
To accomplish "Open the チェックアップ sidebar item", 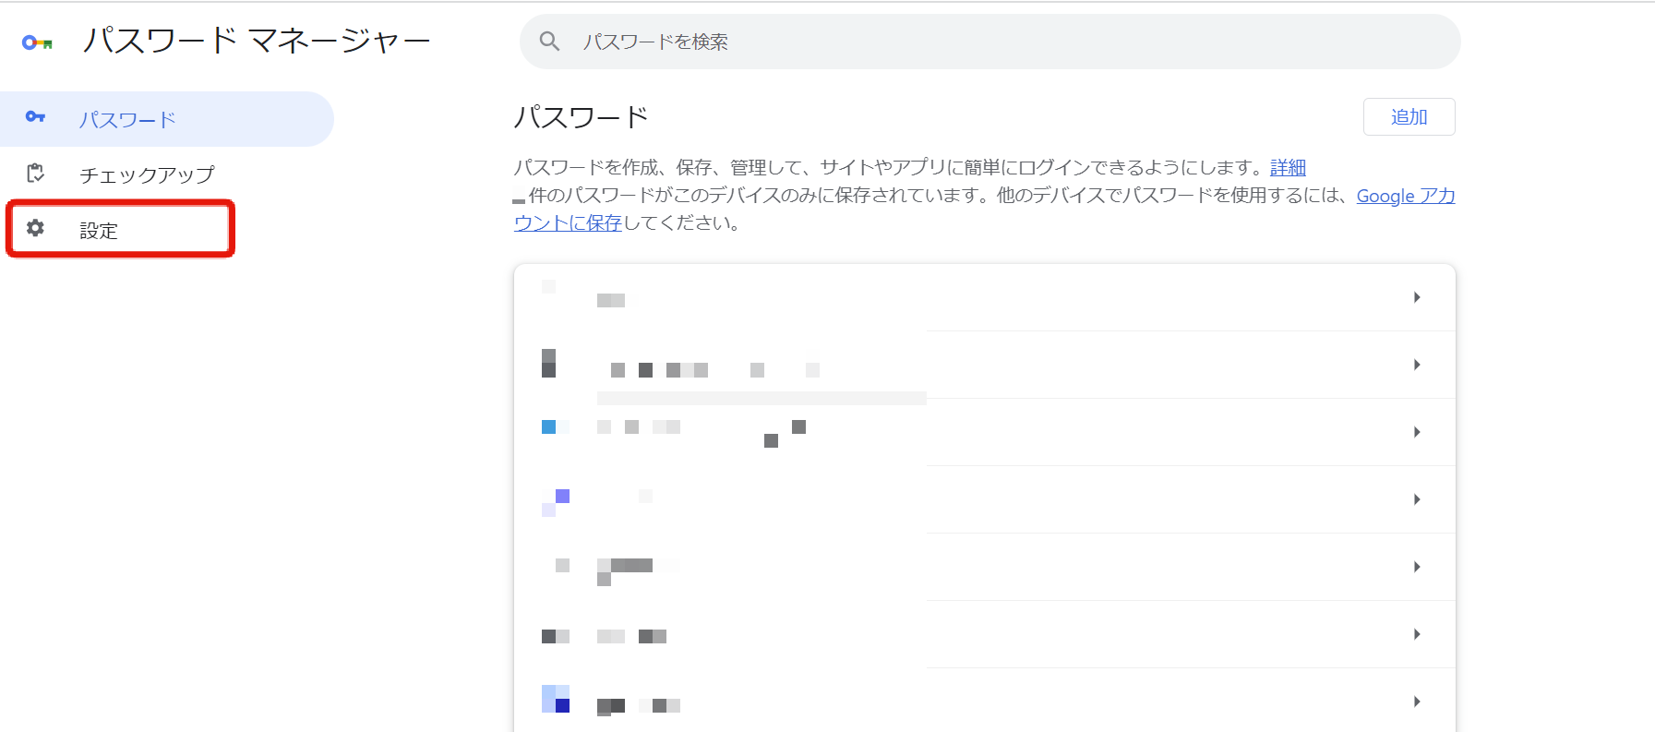I will click(x=166, y=174).
